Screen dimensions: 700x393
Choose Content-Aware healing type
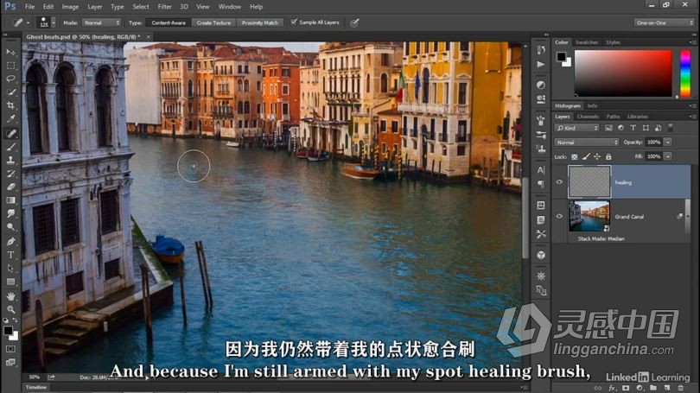pos(169,22)
